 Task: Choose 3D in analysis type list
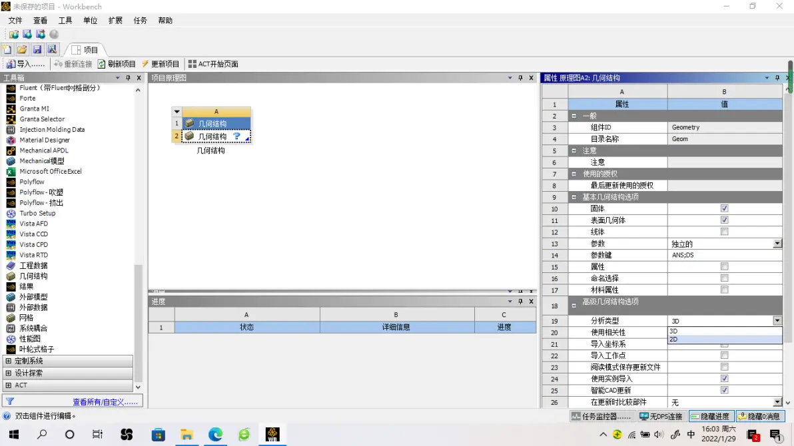tap(725, 331)
